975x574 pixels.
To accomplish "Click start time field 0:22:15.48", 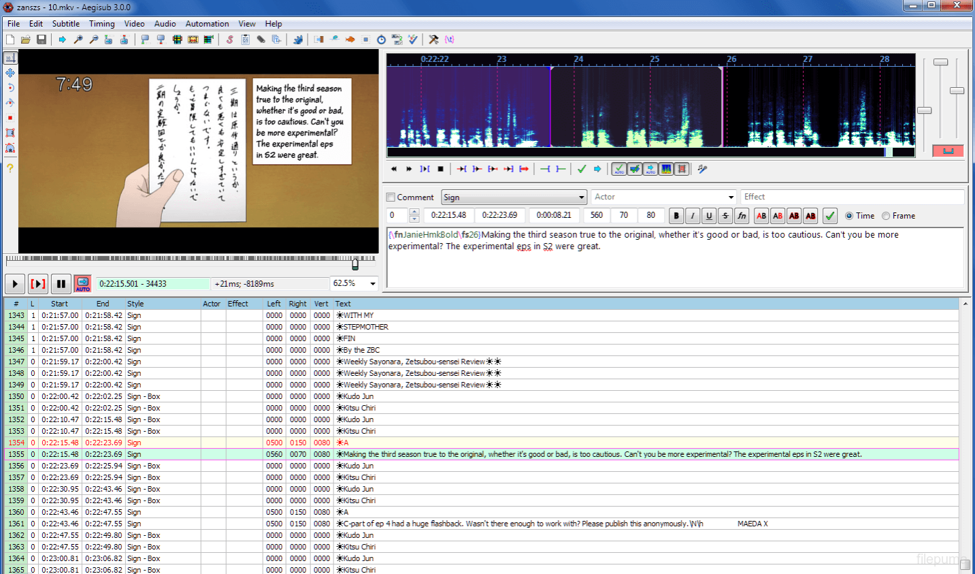I will 448,216.
